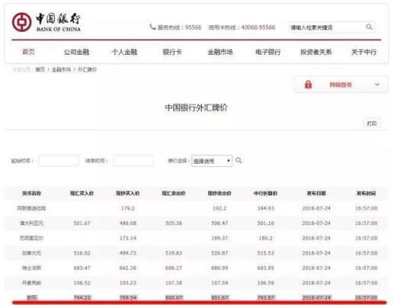Expand the 网银登录 chevron arrow
The width and height of the screenshot is (394, 305).
(377, 85)
